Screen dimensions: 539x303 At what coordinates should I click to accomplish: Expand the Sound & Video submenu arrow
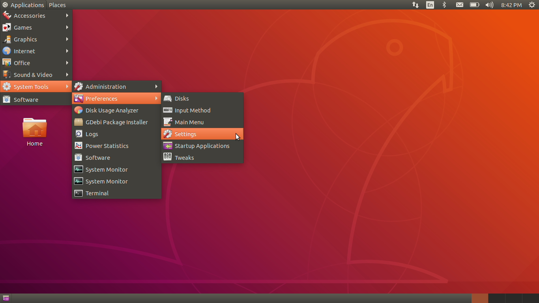pyautogui.click(x=67, y=75)
